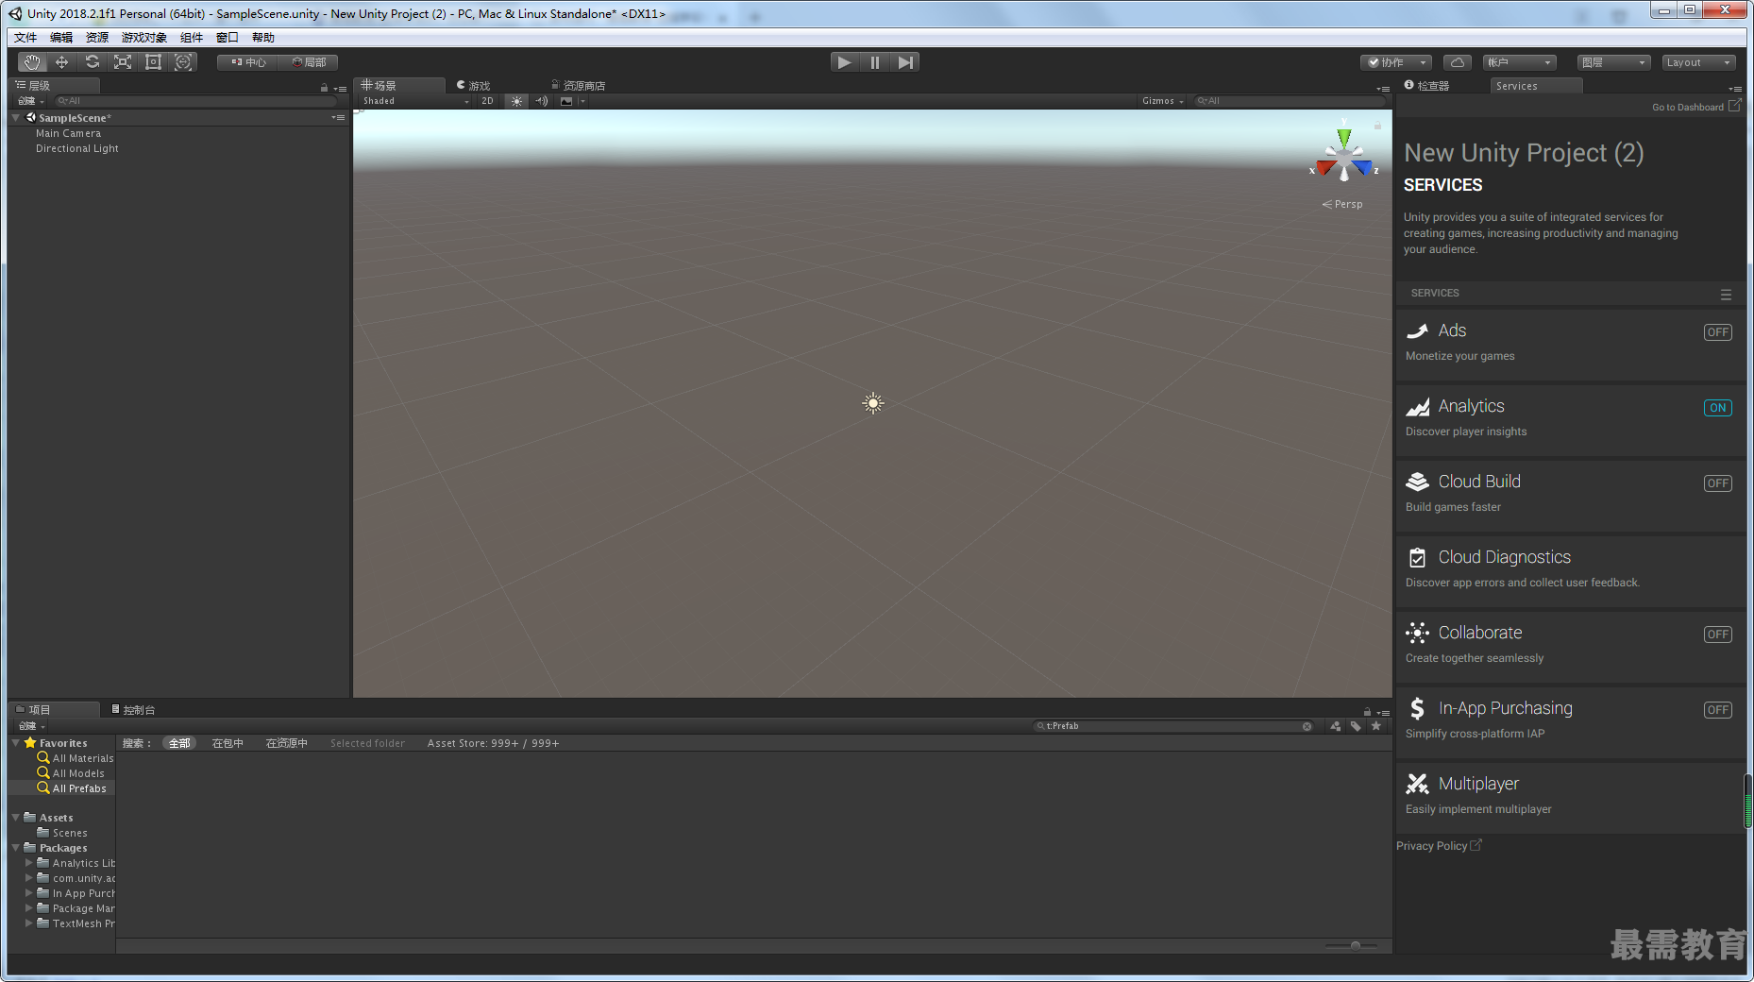Image resolution: width=1754 pixels, height=982 pixels.
Task: Click the Pause button
Action: click(x=875, y=62)
